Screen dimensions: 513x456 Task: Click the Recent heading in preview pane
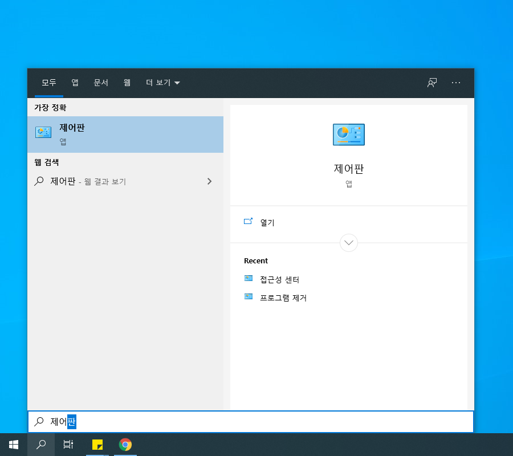256,260
